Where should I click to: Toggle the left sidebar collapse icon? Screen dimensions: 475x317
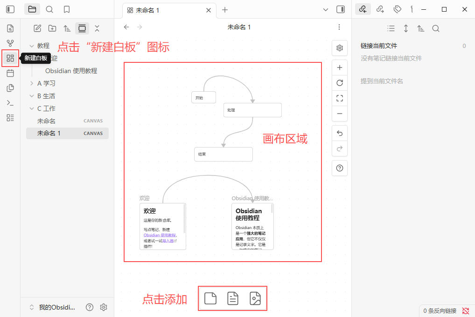10,9
